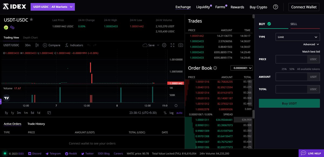
Task: Select the Active Orders tab
Action: tap(12, 124)
